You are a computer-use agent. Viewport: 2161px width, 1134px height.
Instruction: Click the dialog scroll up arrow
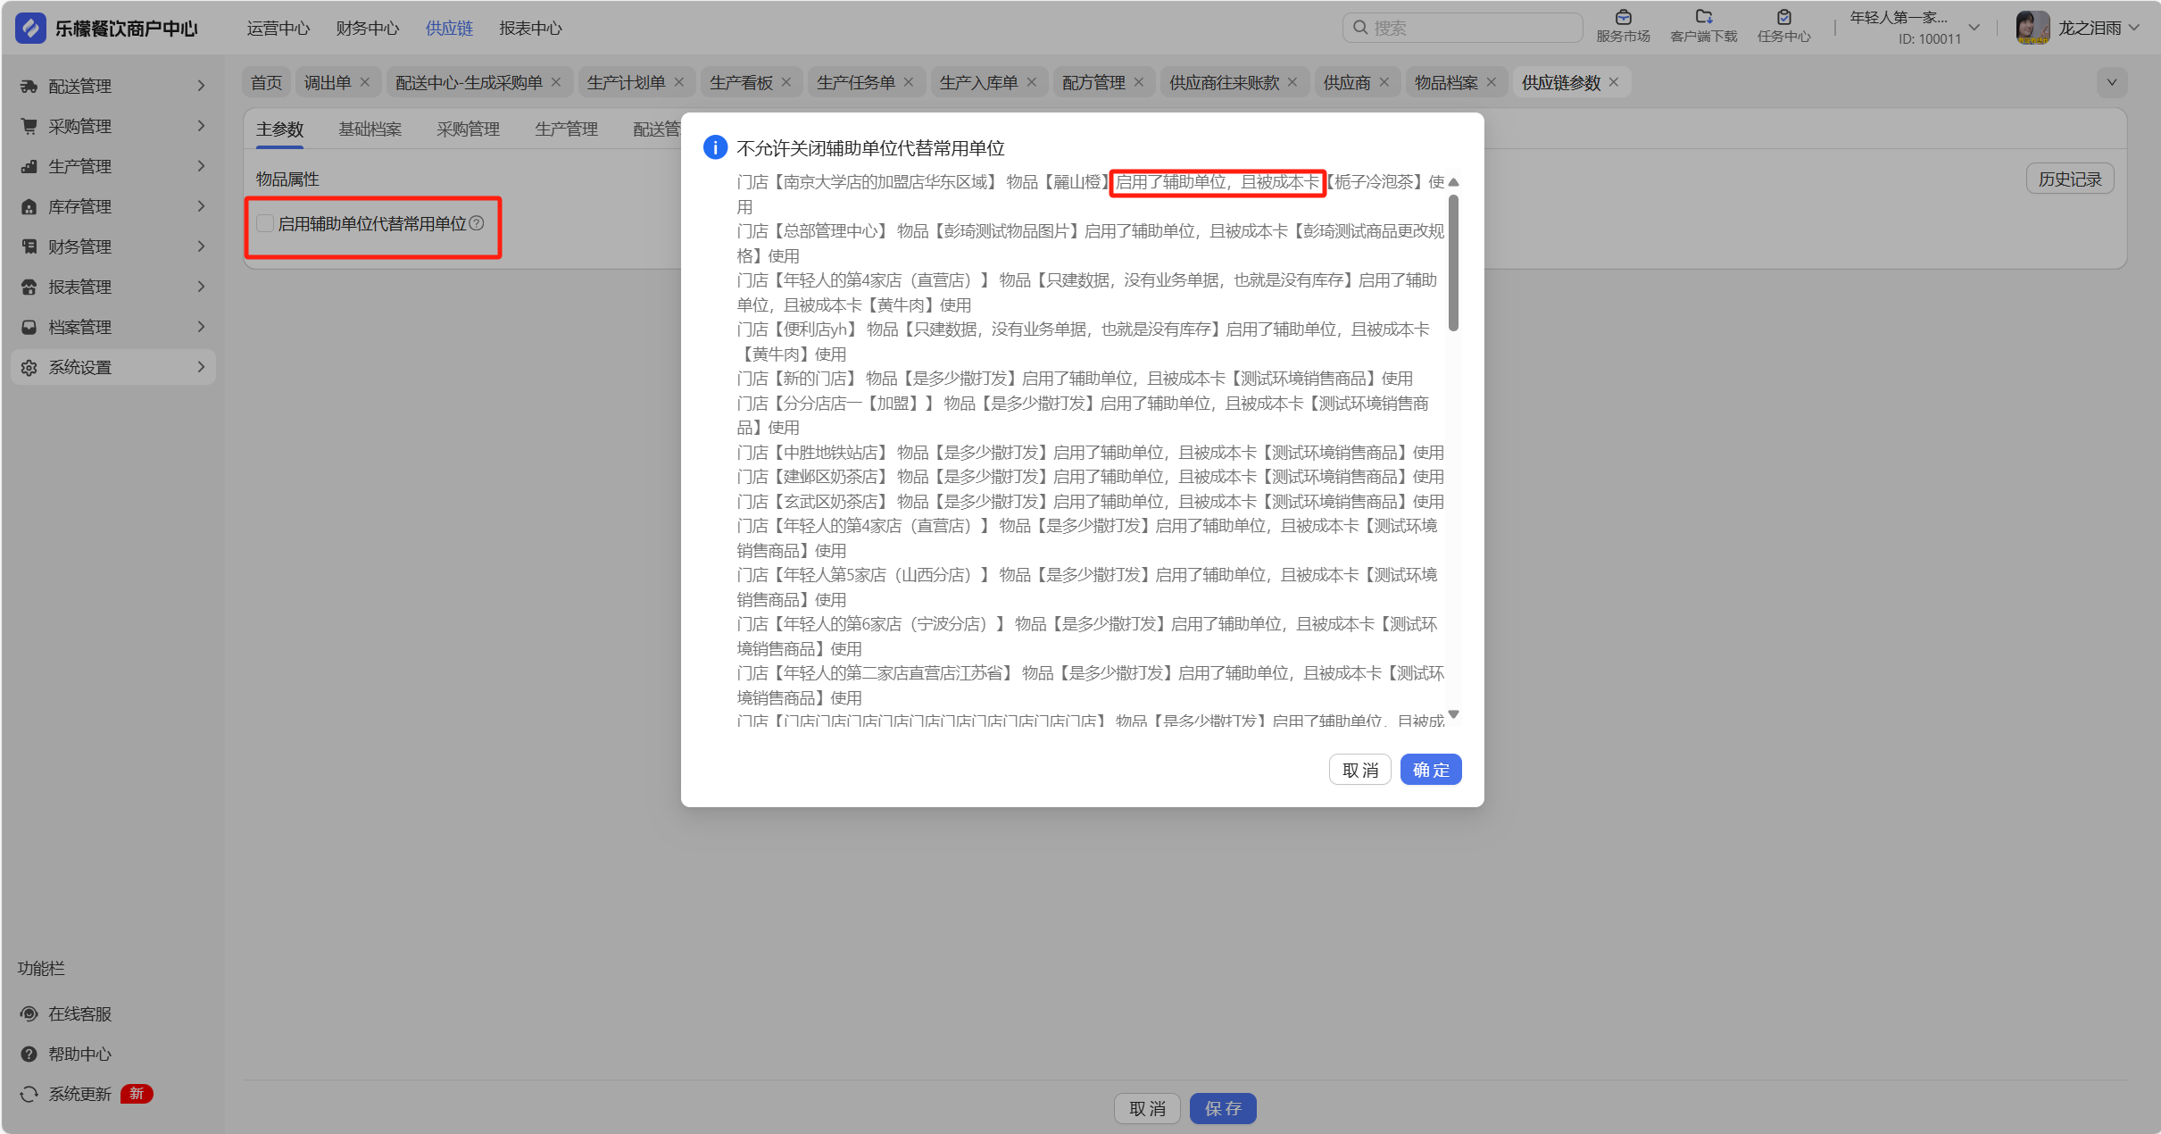point(1453,182)
